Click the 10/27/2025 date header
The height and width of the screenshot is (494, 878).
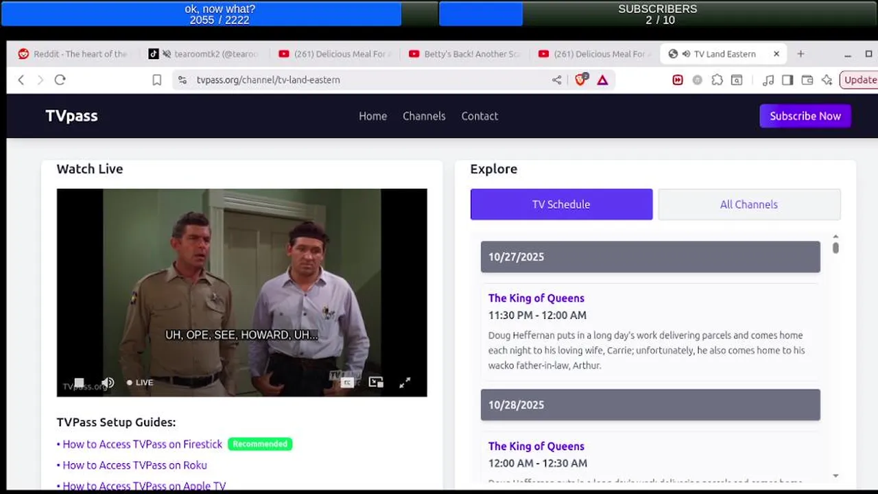click(650, 257)
